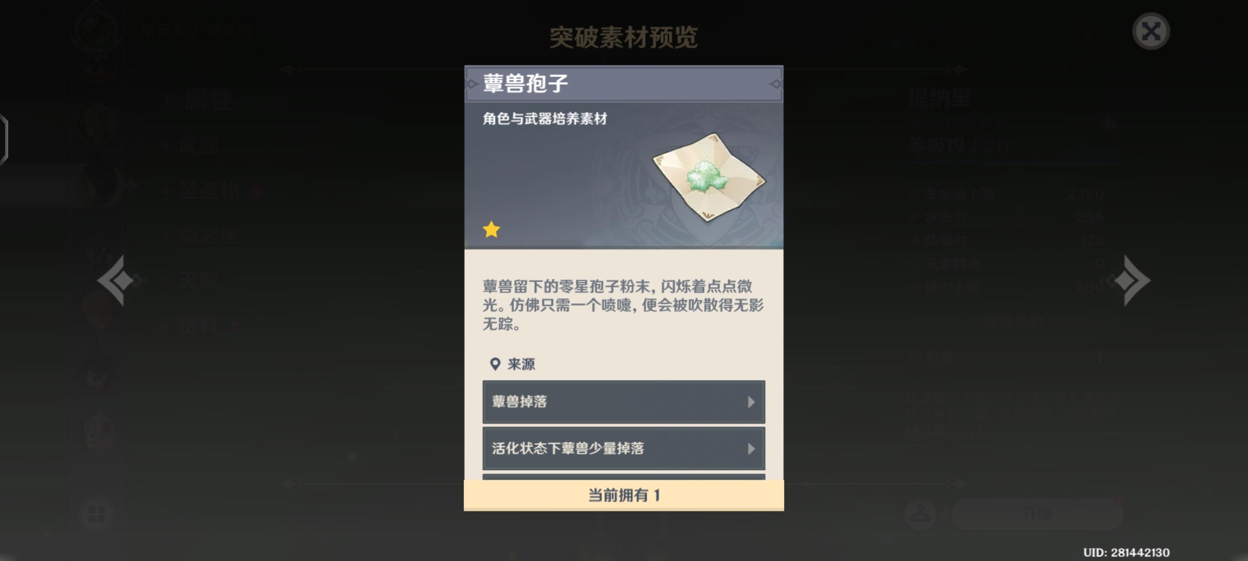Switch to next character with right arrow
Image resolution: width=1248 pixels, height=561 pixels.
[x=1131, y=280]
